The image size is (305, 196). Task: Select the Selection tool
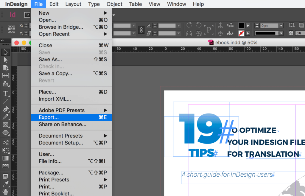(5, 52)
